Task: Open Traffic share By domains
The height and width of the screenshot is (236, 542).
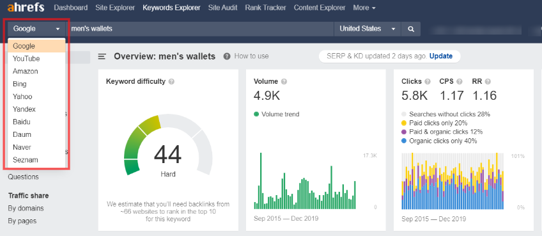Action: pos(26,208)
